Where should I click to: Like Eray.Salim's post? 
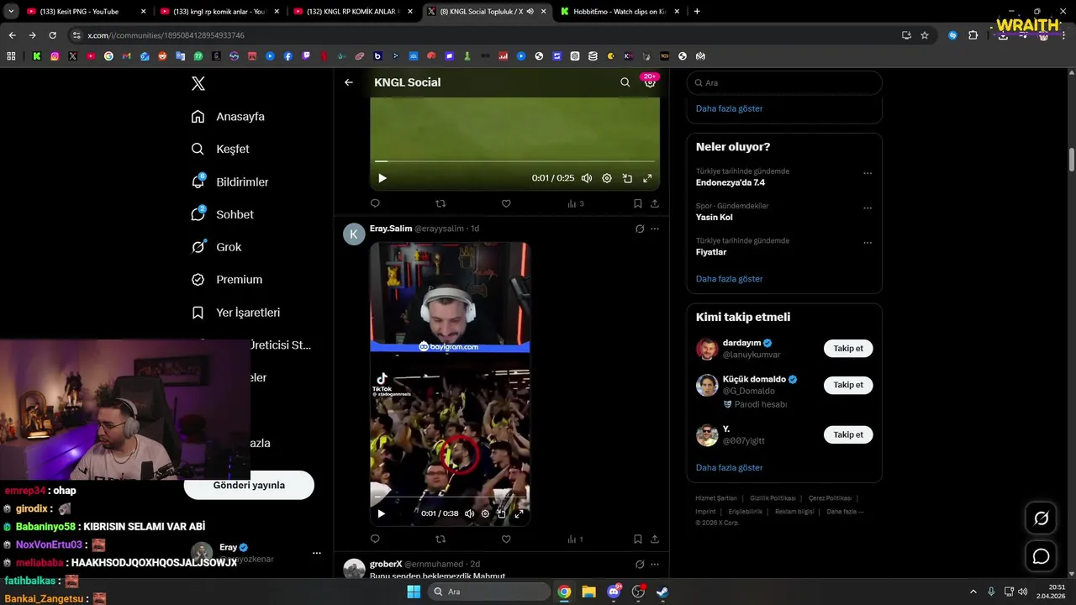[506, 539]
